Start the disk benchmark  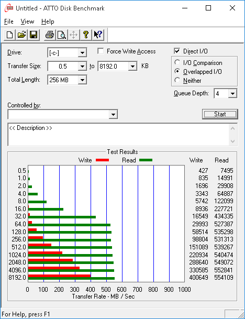[x=220, y=114]
